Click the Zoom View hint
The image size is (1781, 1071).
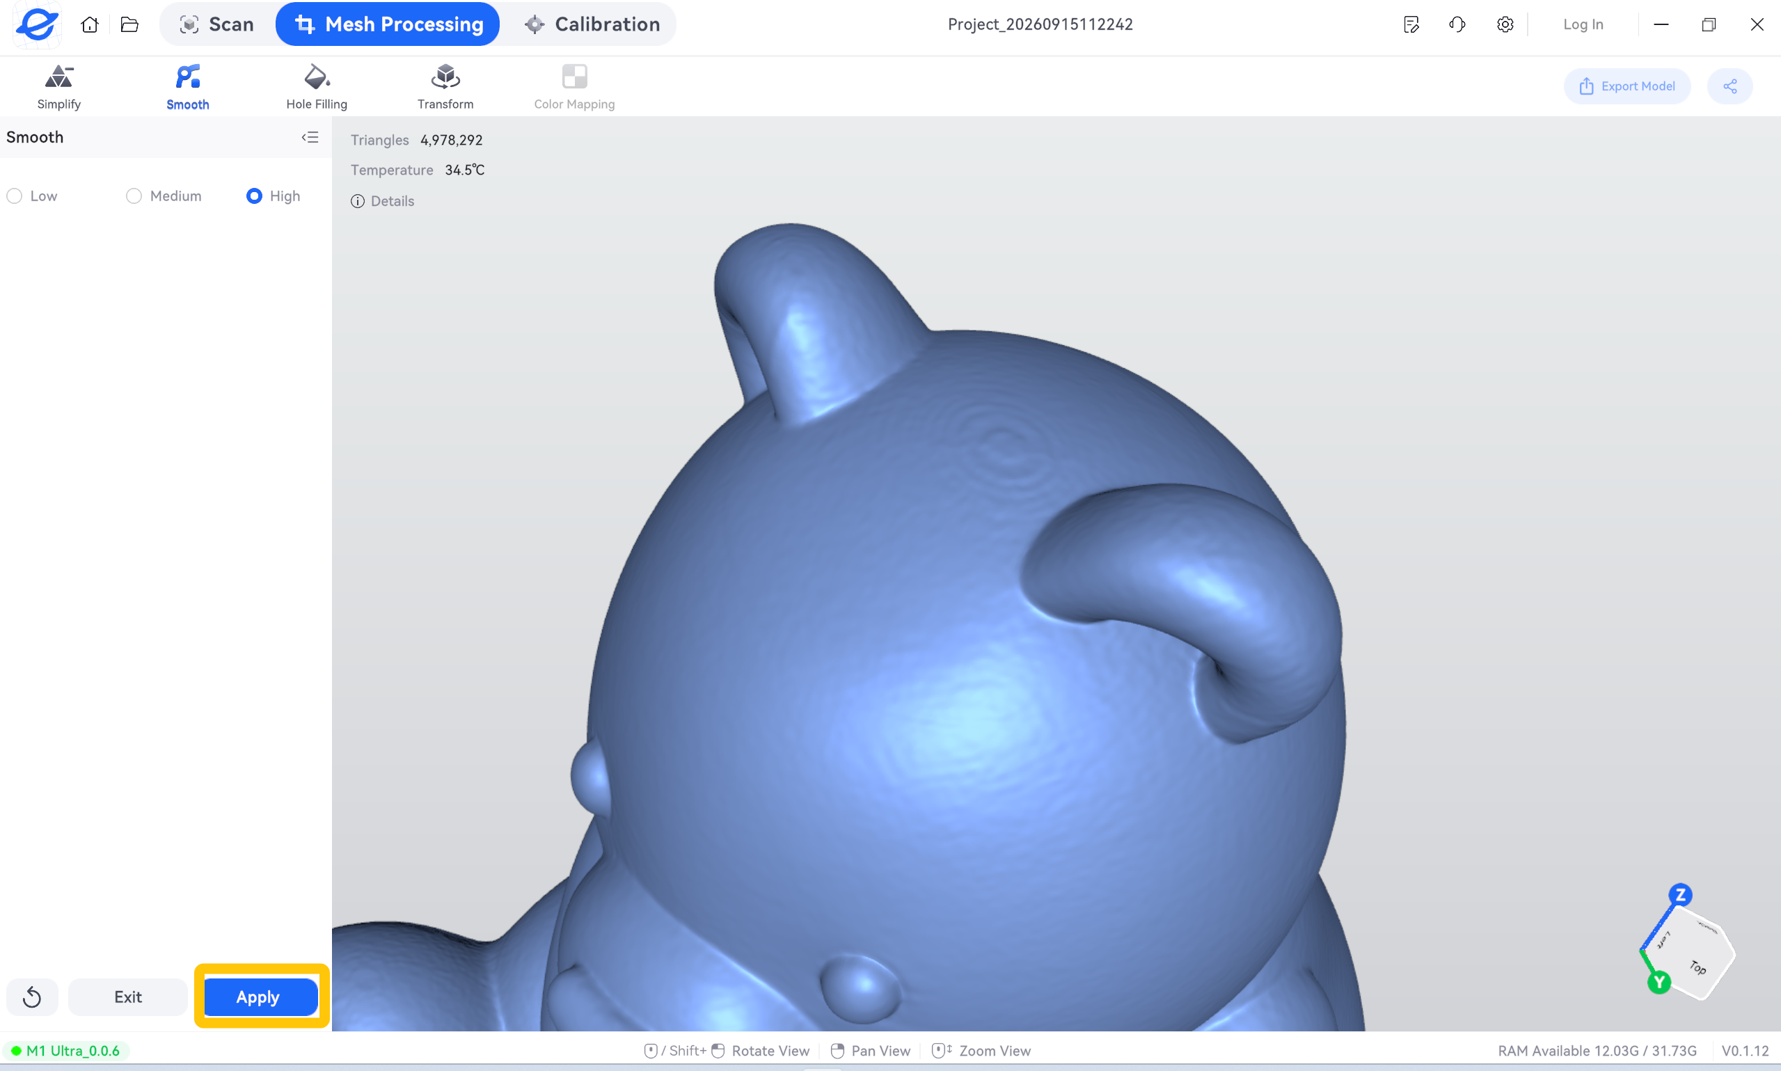(x=981, y=1051)
